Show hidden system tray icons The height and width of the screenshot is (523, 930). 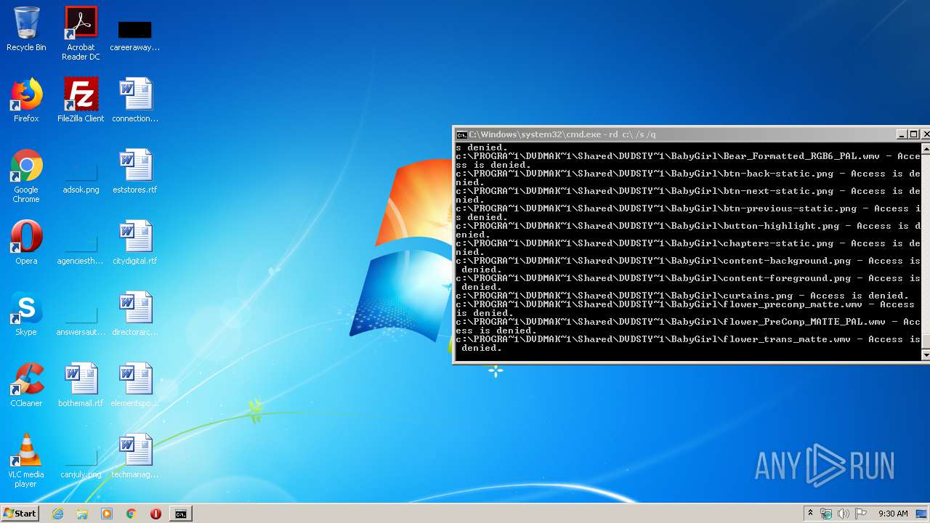pyautogui.click(x=810, y=514)
